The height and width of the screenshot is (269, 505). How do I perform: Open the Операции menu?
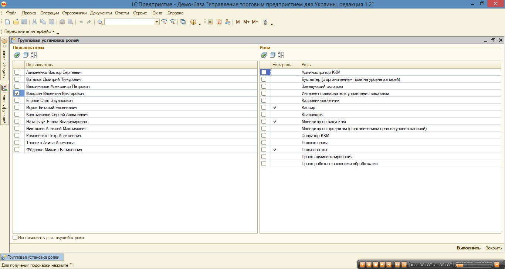tap(50, 13)
